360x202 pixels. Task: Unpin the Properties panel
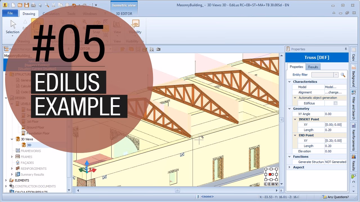click(x=346, y=49)
